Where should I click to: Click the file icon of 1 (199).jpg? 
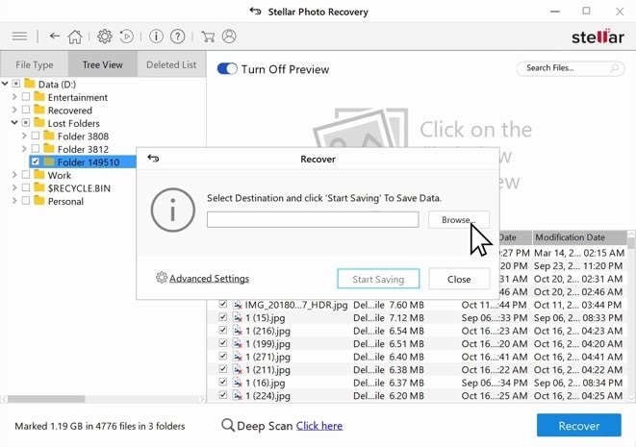238,343
